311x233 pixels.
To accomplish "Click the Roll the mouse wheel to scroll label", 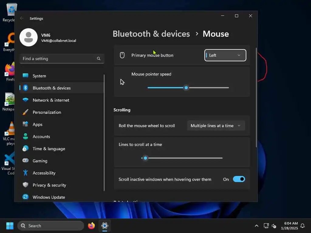I will pyautogui.click(x=147, y=126).
